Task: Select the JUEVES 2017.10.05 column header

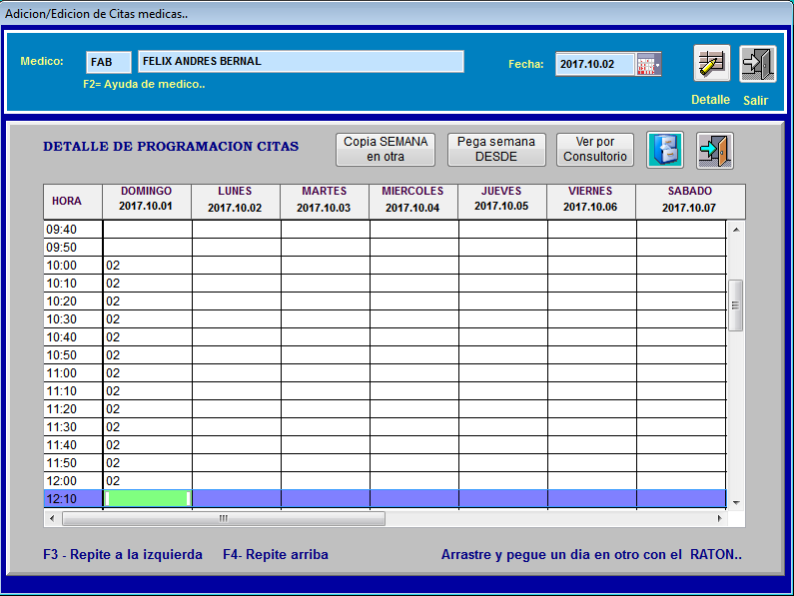Action: tap(502, 202)
